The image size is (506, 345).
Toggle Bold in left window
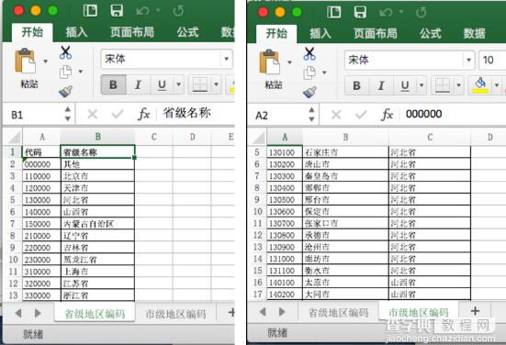tap(113, 84)
